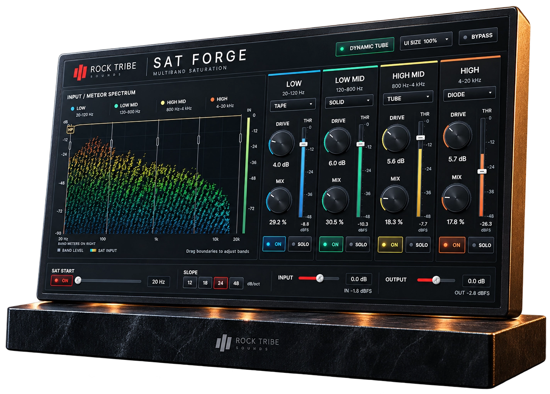Solo the LOW MID band
Viewport: 550px width, 394px height.
click(358, 244)
